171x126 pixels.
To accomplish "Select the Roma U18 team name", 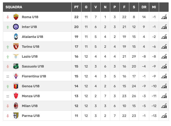I will 30,17.
